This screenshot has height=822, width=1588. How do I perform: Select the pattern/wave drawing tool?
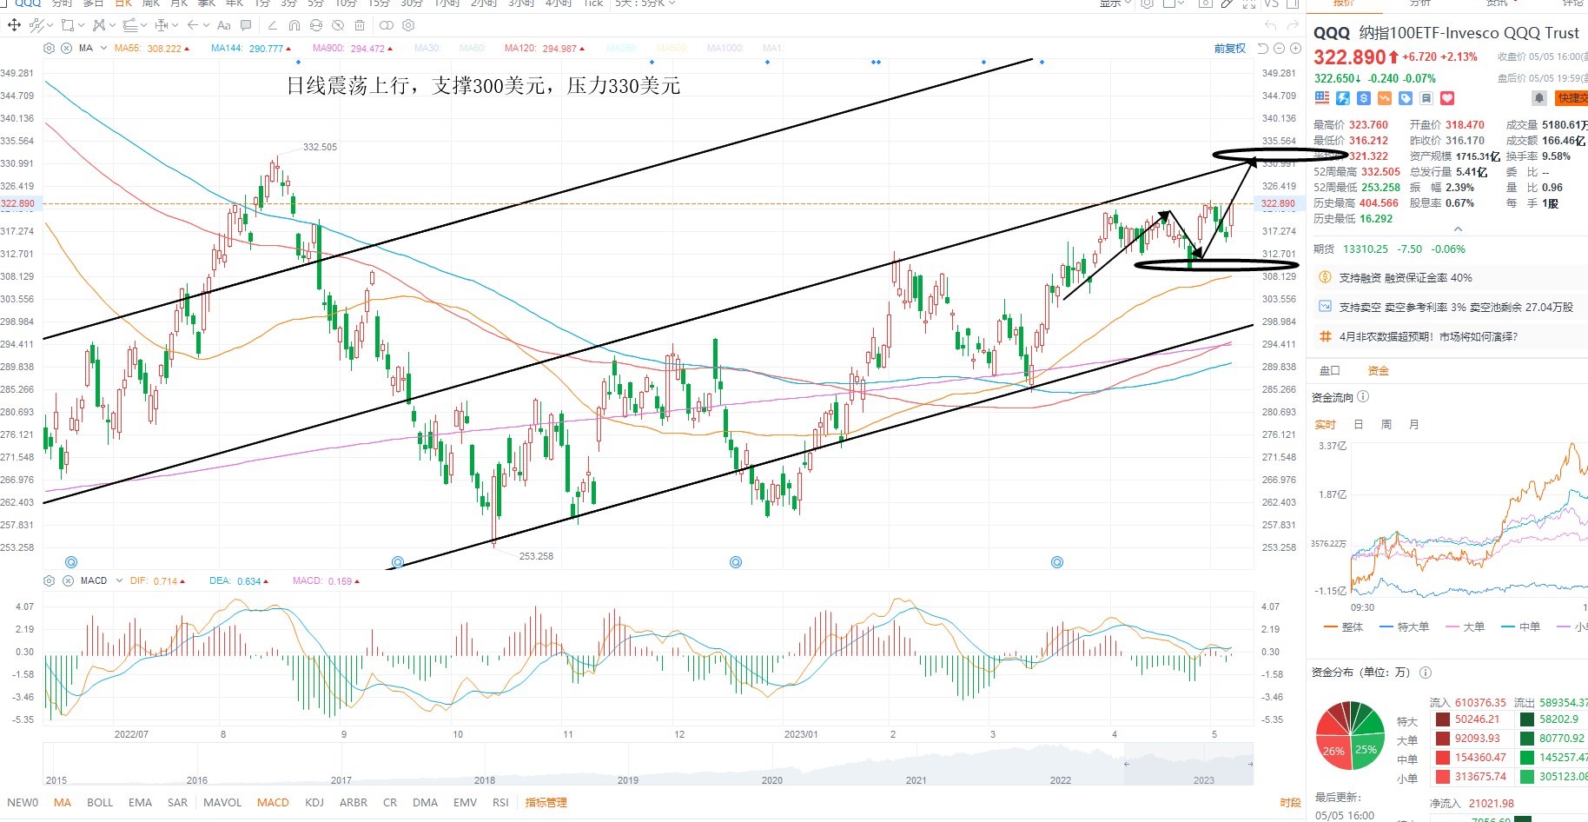point(99,25)
